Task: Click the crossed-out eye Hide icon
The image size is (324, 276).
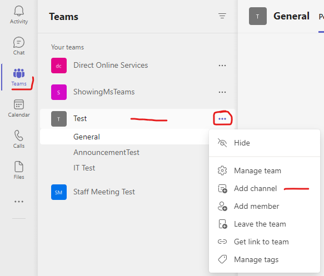Action: click(222, 143)
